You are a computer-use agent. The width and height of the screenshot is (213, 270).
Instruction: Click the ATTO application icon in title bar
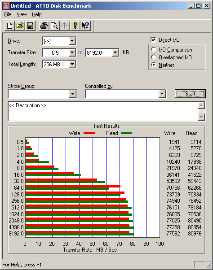pos(6,6)
